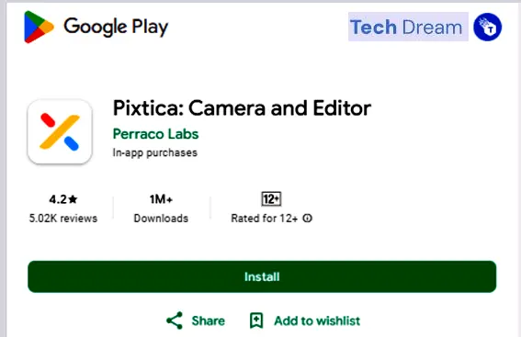Click the Rated for 12+ text
The height and width of the screenshot is (337, 521).
click(x=264, y=219)
